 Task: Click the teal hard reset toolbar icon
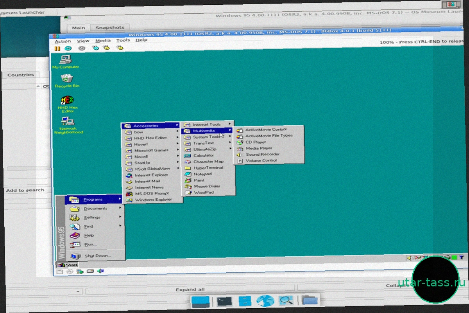tap(68, 49)
